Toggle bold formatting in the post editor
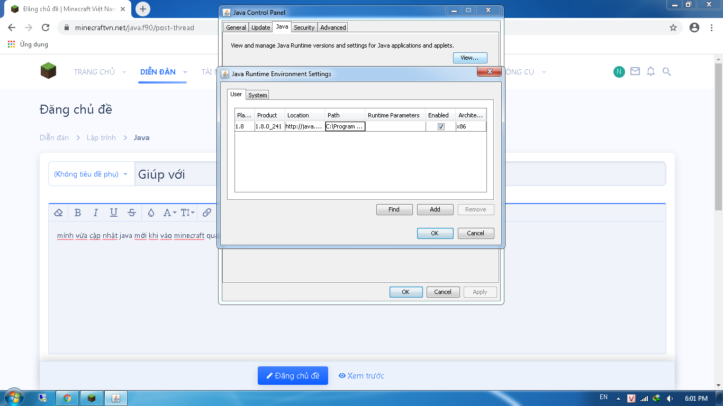 pos(78,213)
